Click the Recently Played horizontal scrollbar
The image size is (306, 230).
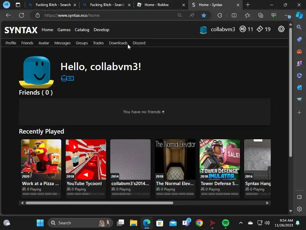[x=99, y=203]
